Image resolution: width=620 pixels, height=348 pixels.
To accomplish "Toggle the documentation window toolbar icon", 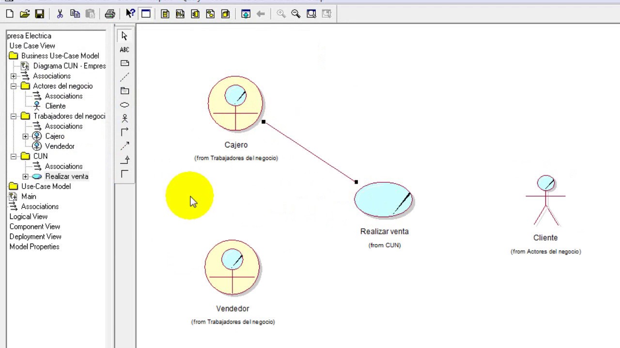I will 145,14.
